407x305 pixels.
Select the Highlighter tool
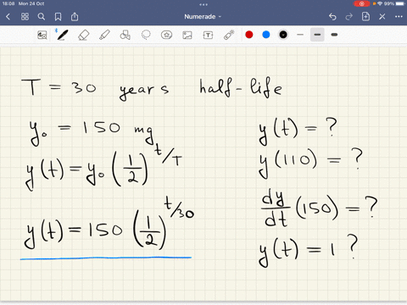click(x=104, y=35)
